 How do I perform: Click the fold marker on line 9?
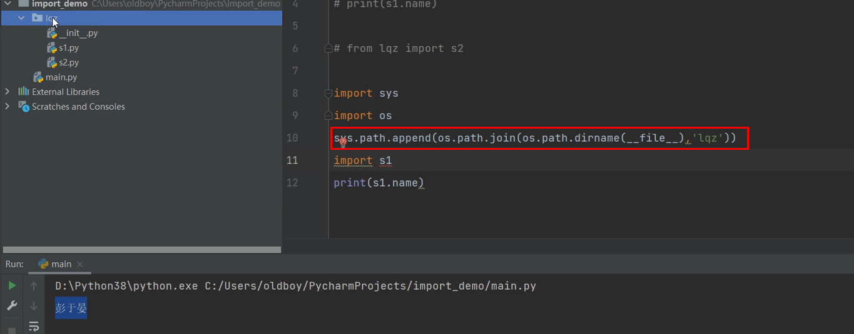(x=328, y=115)
